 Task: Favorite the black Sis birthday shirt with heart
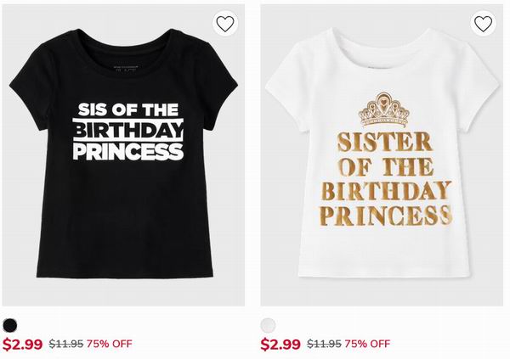click(x=225, y=24)
